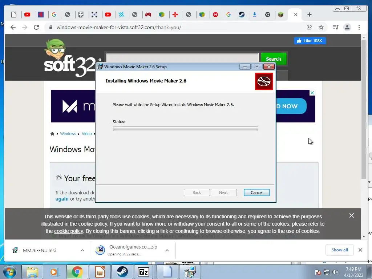The image size is (372, 279).
Task: Click the scroll-down arrow of page scrollbar
Action: point(364,236)
